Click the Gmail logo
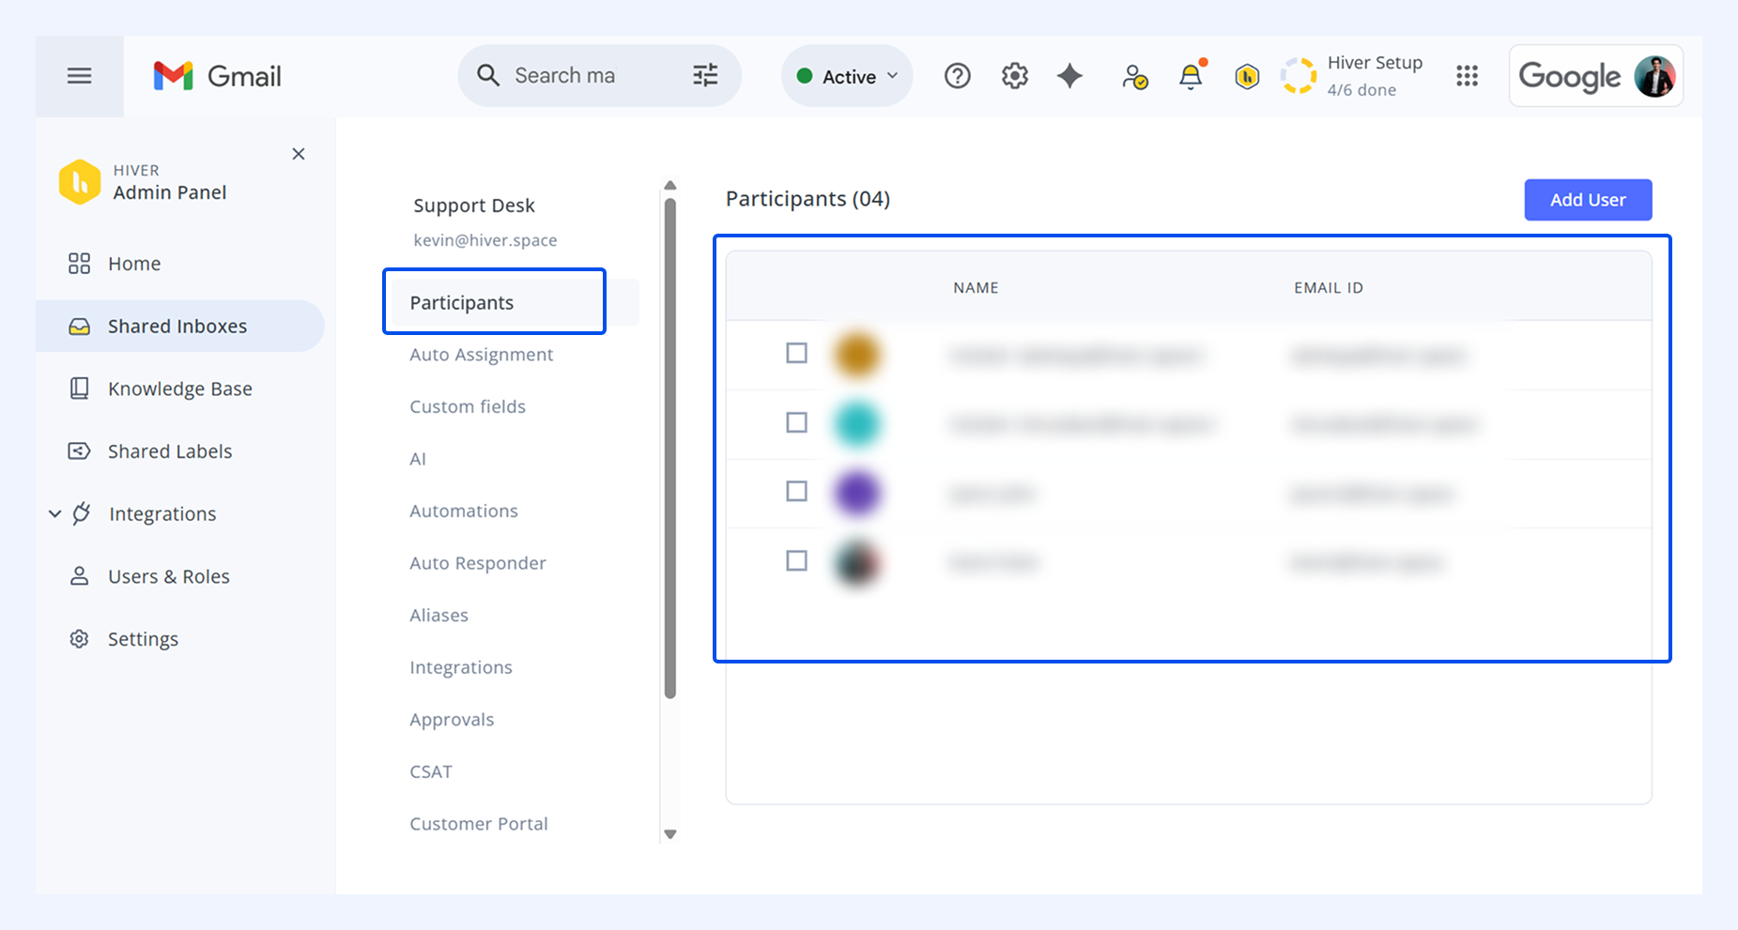Viewport: 1738px width, 930px height. (x=217, y=76)
